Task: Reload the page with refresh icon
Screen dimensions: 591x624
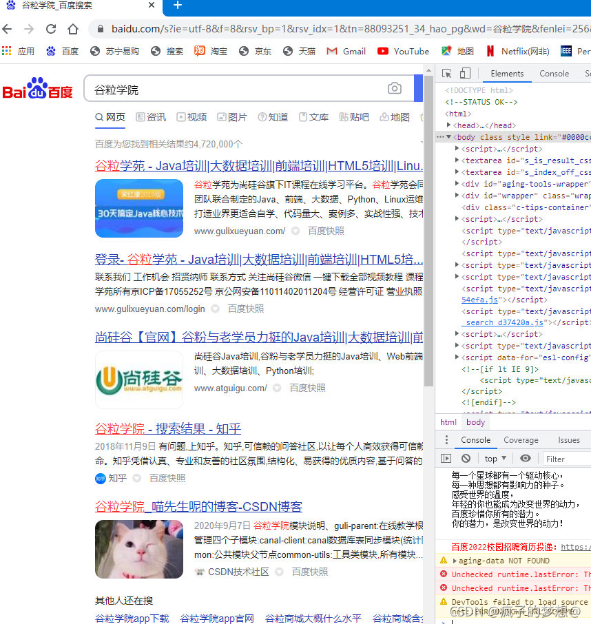Action: point(51,29)
